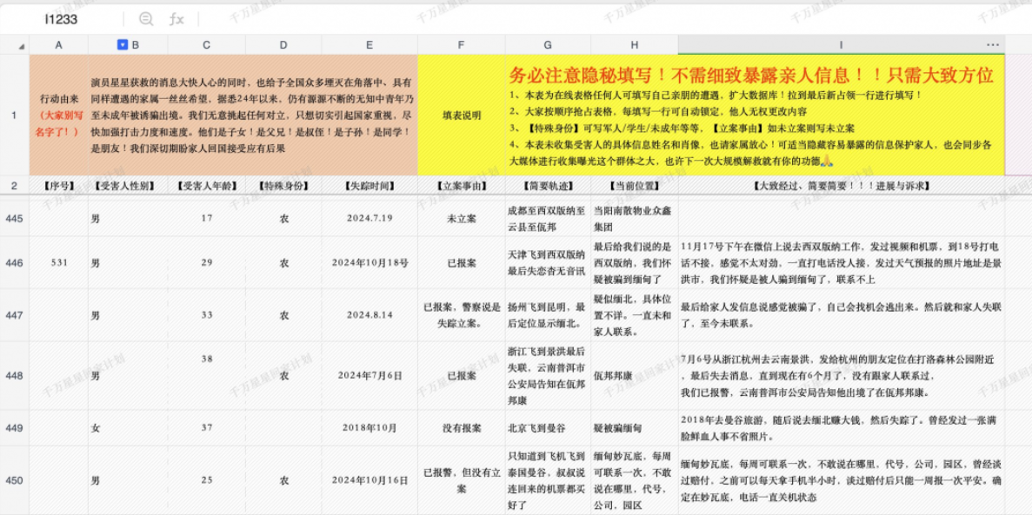This screenshot has height=515, width=1032.
Task: Click the 当阳南散物业众鑫集团 cell
Action: pyautogui.click(x=635, y=218)
